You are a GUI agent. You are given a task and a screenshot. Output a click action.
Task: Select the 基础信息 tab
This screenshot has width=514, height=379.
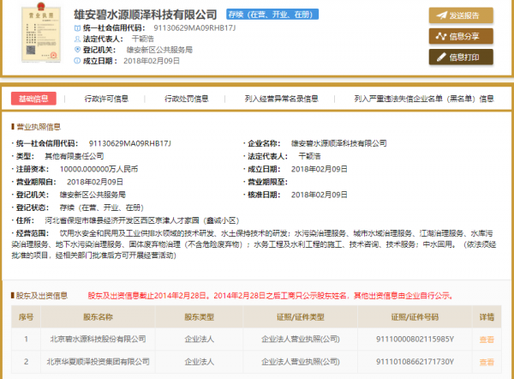(x=33, y=99)
